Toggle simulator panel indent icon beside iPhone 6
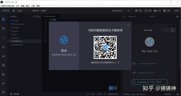 pyautogui.click(x=124, y=17)
